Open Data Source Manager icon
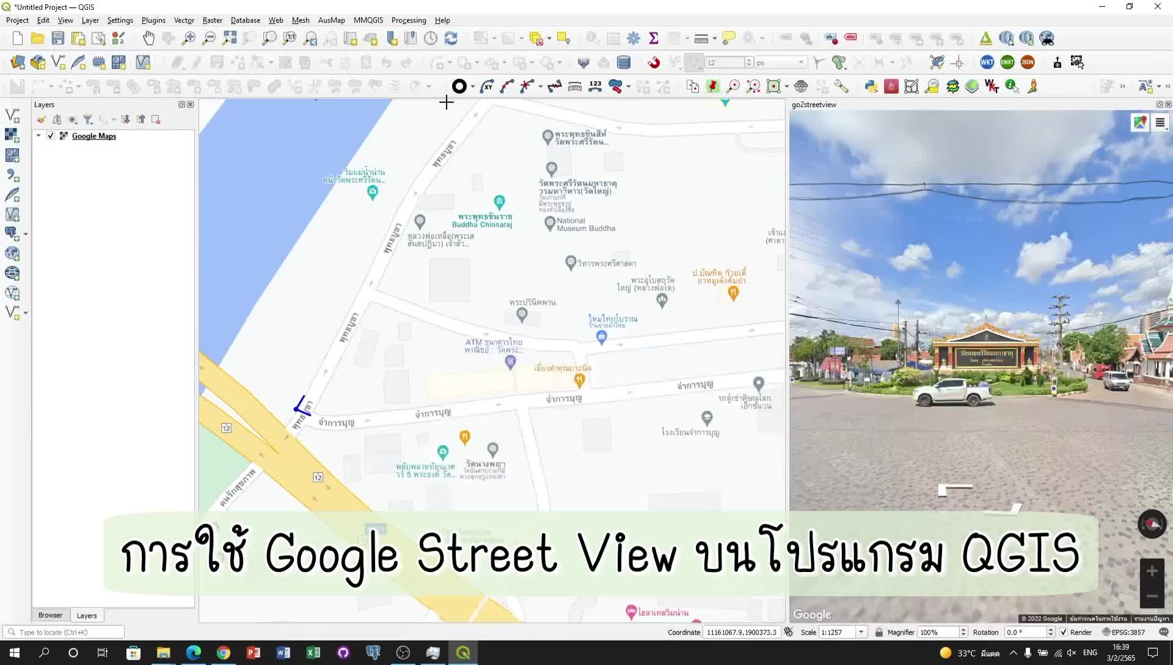 pos(18,62)
